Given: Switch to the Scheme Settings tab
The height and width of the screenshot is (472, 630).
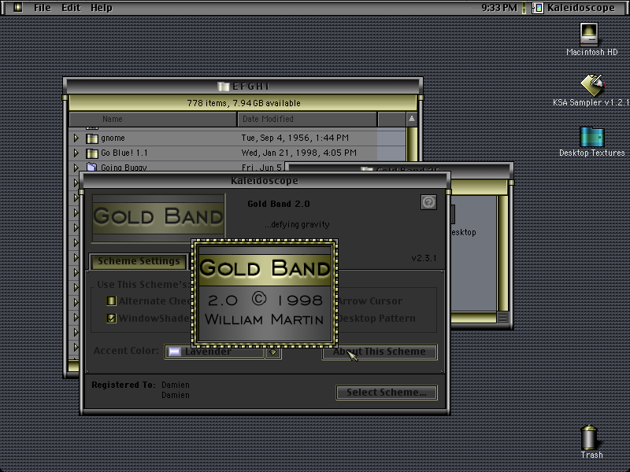Looking at the screenshot, I should 139,261.
